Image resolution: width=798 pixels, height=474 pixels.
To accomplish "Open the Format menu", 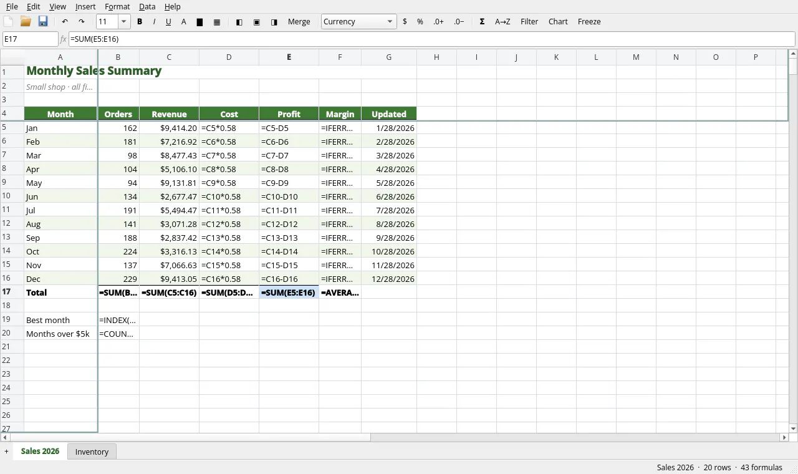I will coord(117,6).
